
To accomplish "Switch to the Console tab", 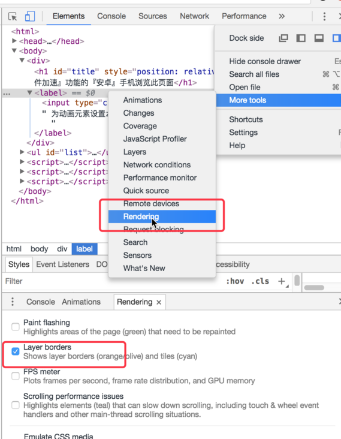I will (x=111, y=16).
